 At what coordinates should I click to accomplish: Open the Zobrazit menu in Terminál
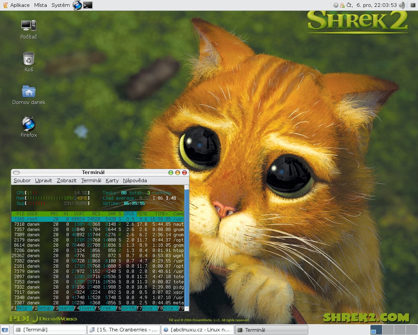pyautogui.click(x=67, y=181)
